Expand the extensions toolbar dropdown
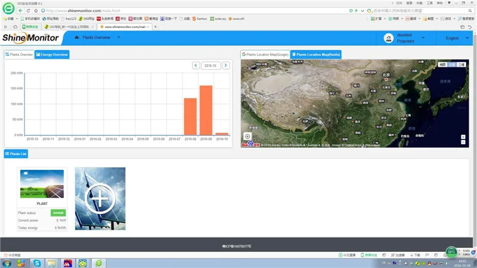 385,18
